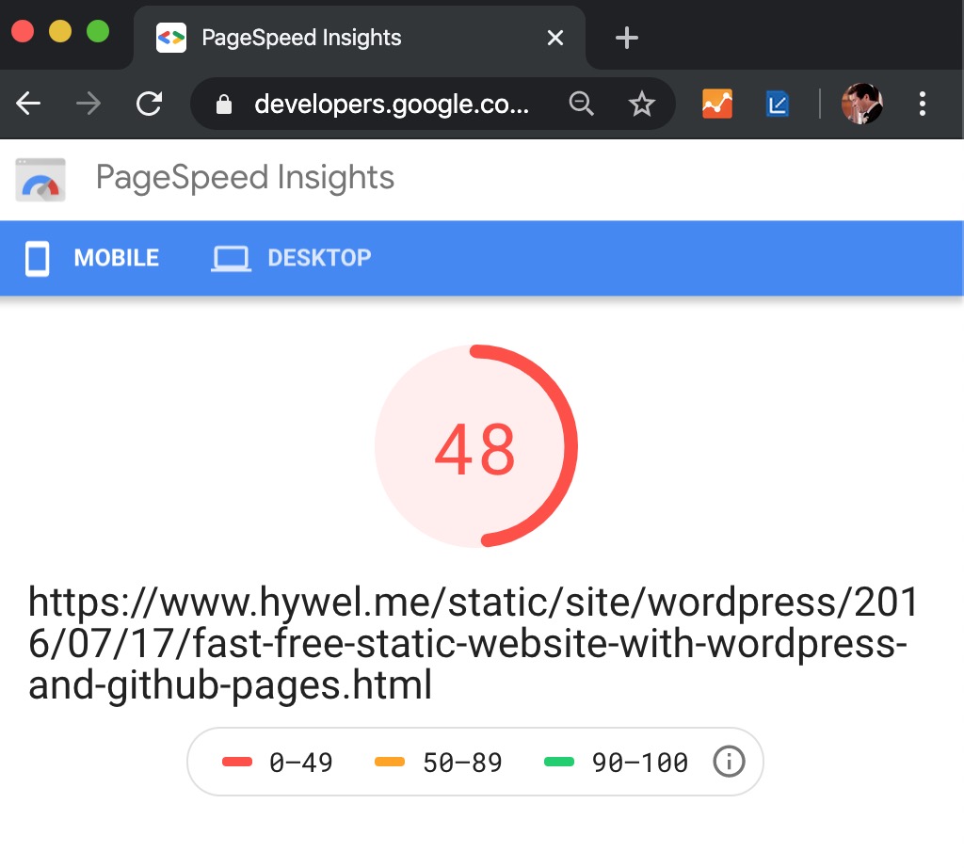Viewport: 964px width, 868px height.
Task: Click the score gauge showing 48
Action: [x=475, y=445]
